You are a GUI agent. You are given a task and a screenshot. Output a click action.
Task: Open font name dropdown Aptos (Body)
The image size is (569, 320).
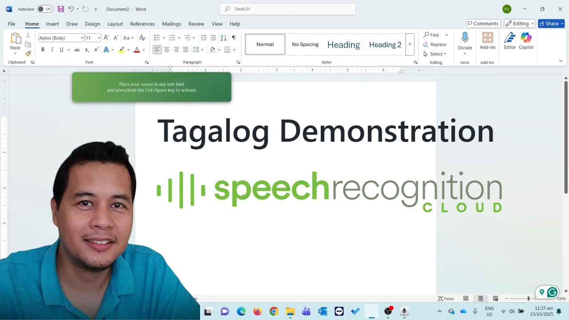pyautogui.click(x=82, y=38)
